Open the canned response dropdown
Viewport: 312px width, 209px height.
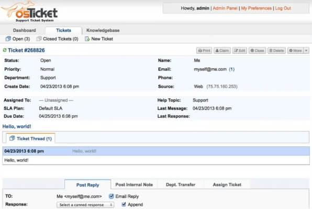click(85, 205)
